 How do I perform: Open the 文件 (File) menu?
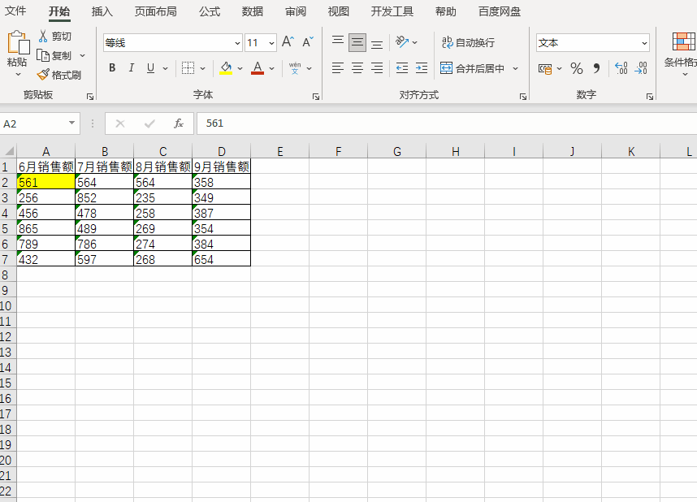tap(15, 11)
